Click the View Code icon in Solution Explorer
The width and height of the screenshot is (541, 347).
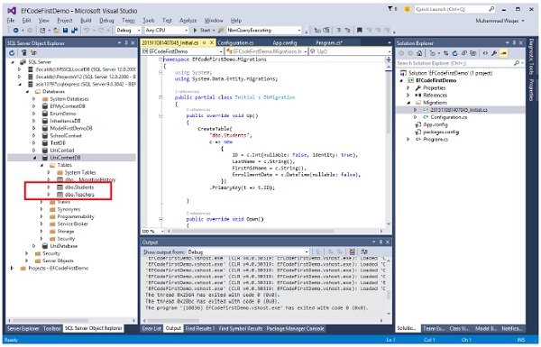point(485,53)
